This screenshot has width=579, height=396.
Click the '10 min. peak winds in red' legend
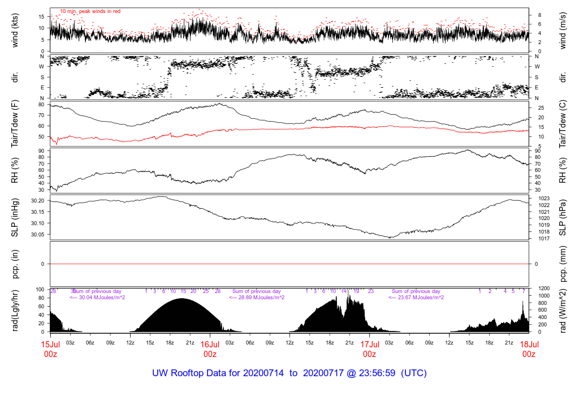click(x=90, y=11)
